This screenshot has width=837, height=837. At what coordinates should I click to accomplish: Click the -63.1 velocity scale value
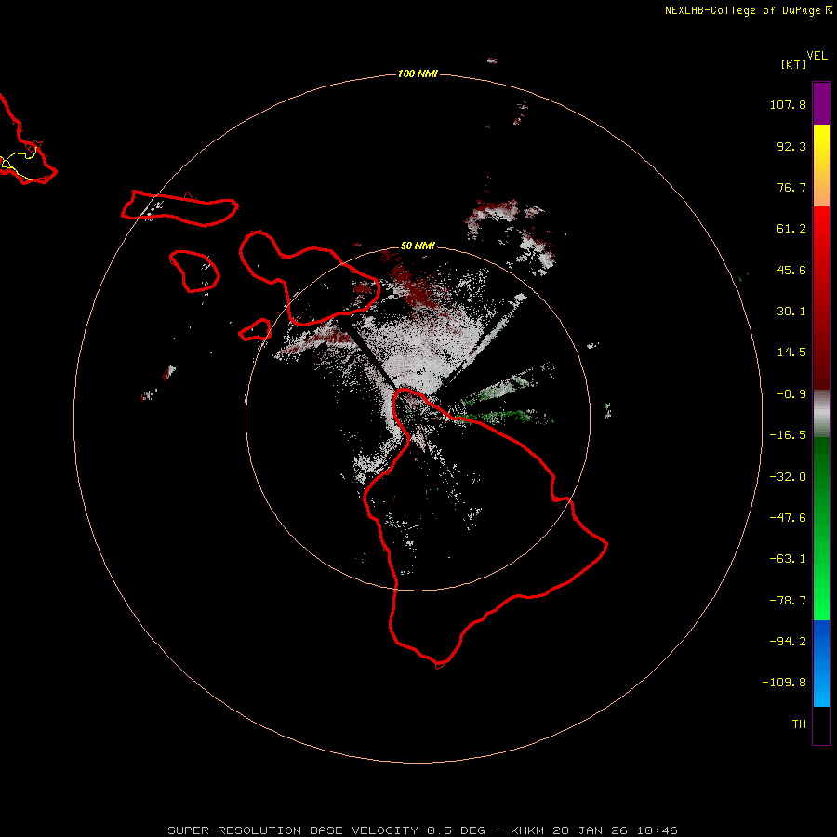788,559
